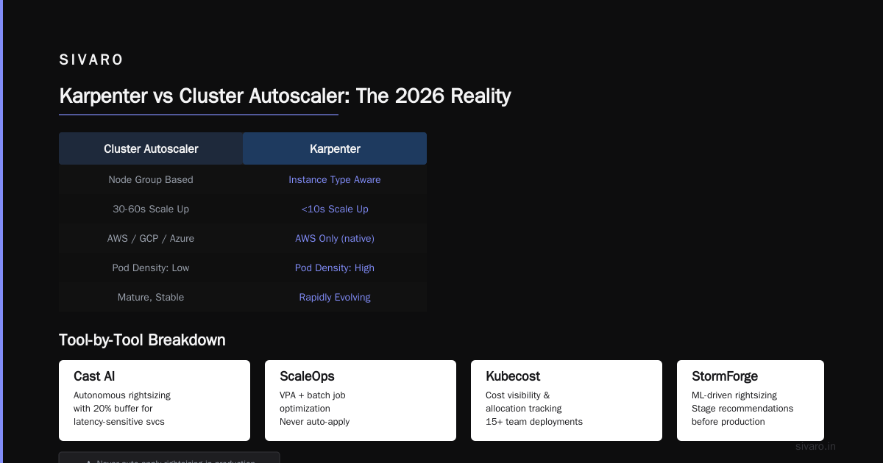Select the 'Cost visibility &' line
The width and height of the screenshot is (883, 463).
[x=517, y=395]
